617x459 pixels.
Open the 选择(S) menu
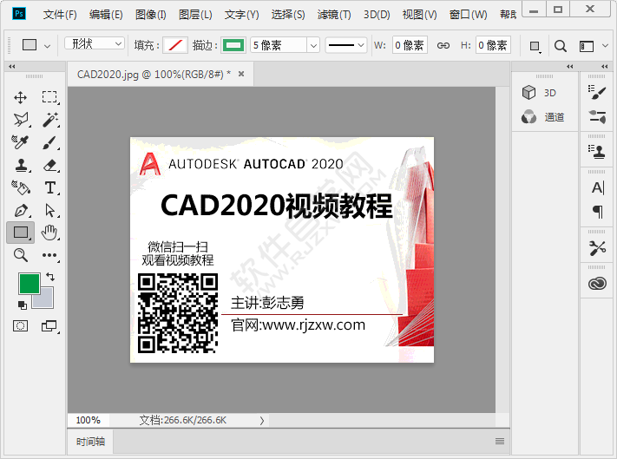[288, 15]
